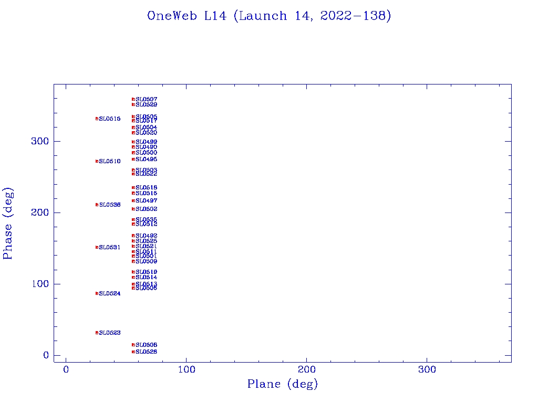Click the Phase (deg) axis label
Screen dimensions: 538x403
click(x=8, y=224)
